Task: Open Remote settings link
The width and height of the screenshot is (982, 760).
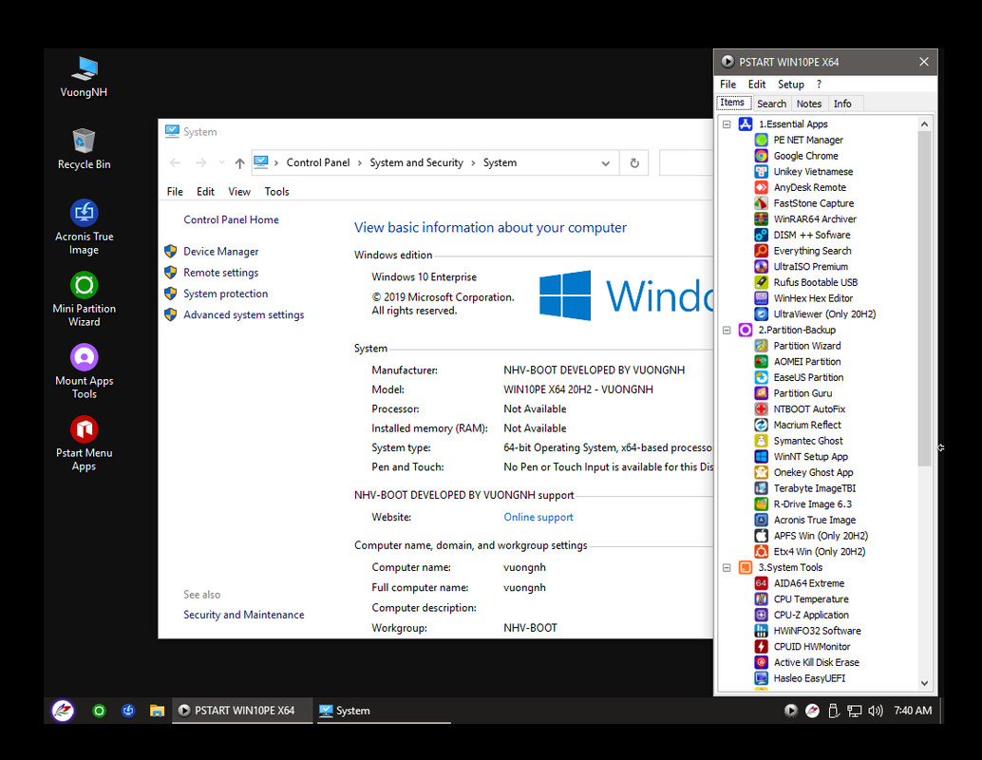Action: click(x=220, y=273)
